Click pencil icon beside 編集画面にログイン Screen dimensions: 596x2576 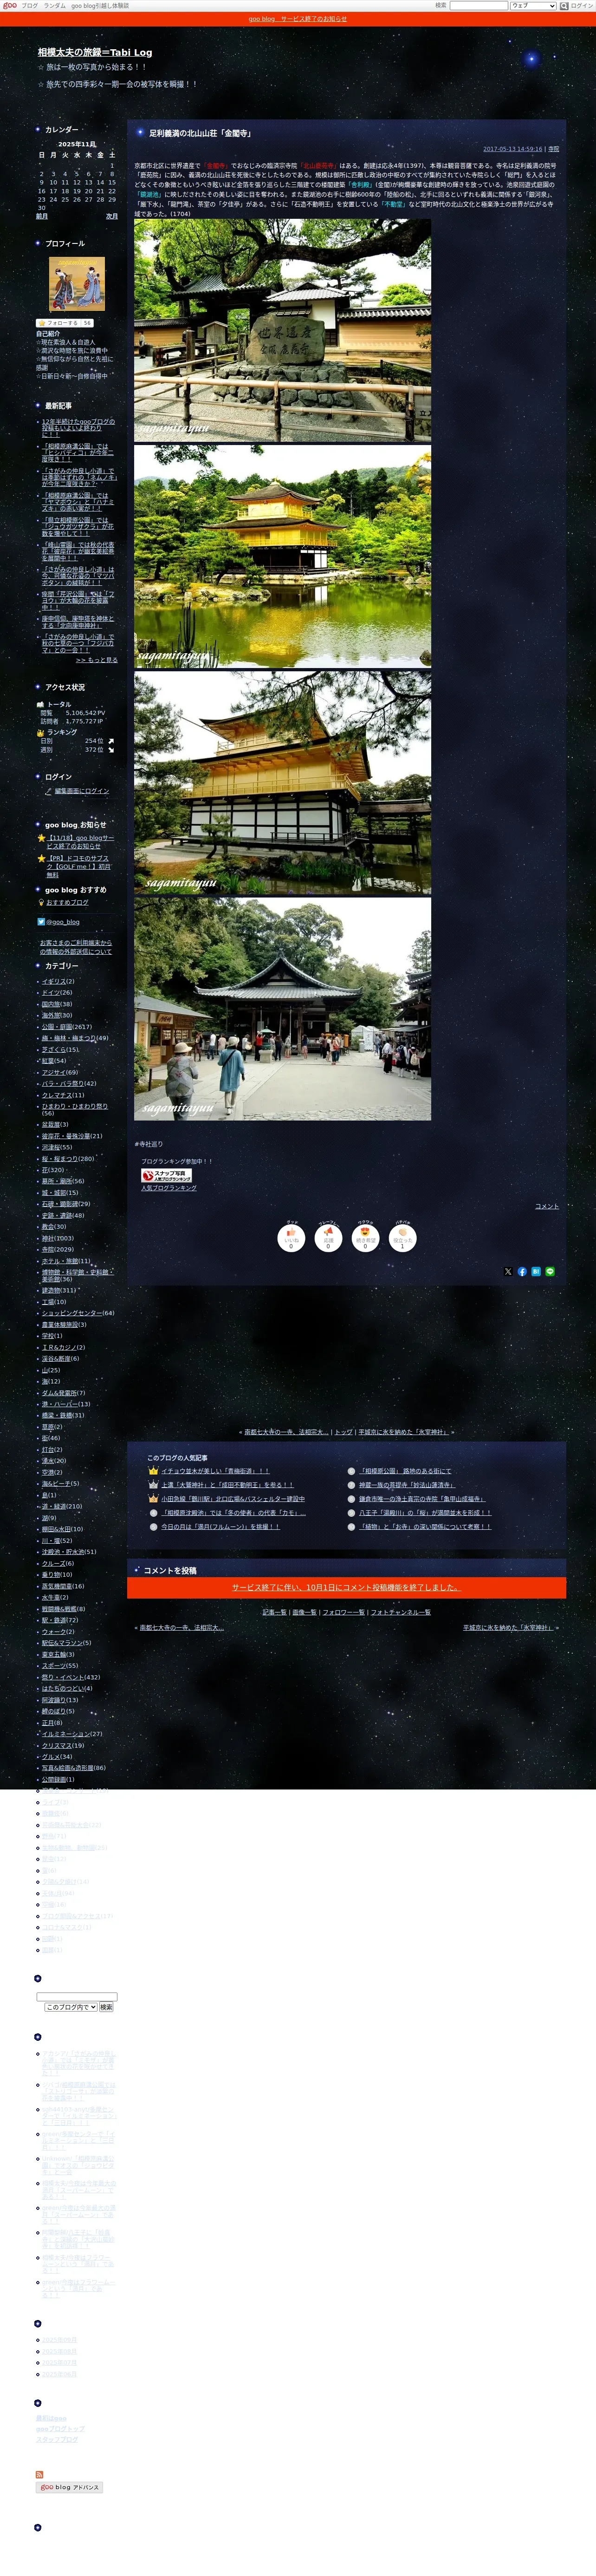[x=48, y=791]
